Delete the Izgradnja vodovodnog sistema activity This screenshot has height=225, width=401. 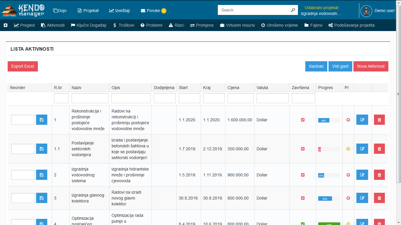pos(379,175)
